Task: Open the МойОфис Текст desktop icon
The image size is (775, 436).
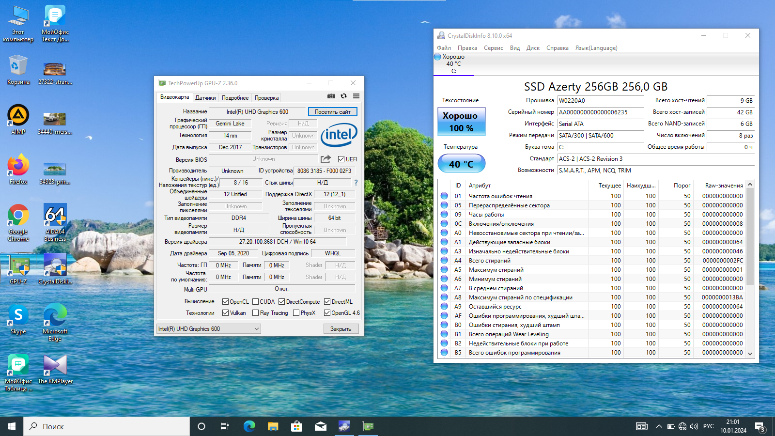Action: (x=55, y=23)
